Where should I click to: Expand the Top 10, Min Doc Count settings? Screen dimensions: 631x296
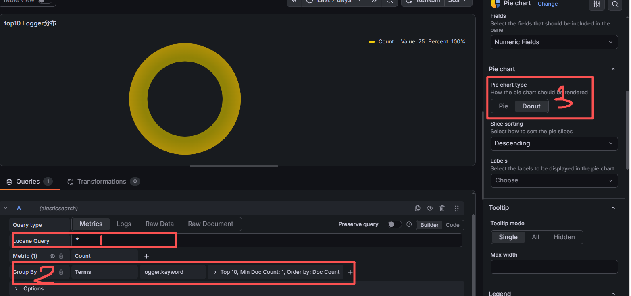pyautogui.click(x=276, y=272)
